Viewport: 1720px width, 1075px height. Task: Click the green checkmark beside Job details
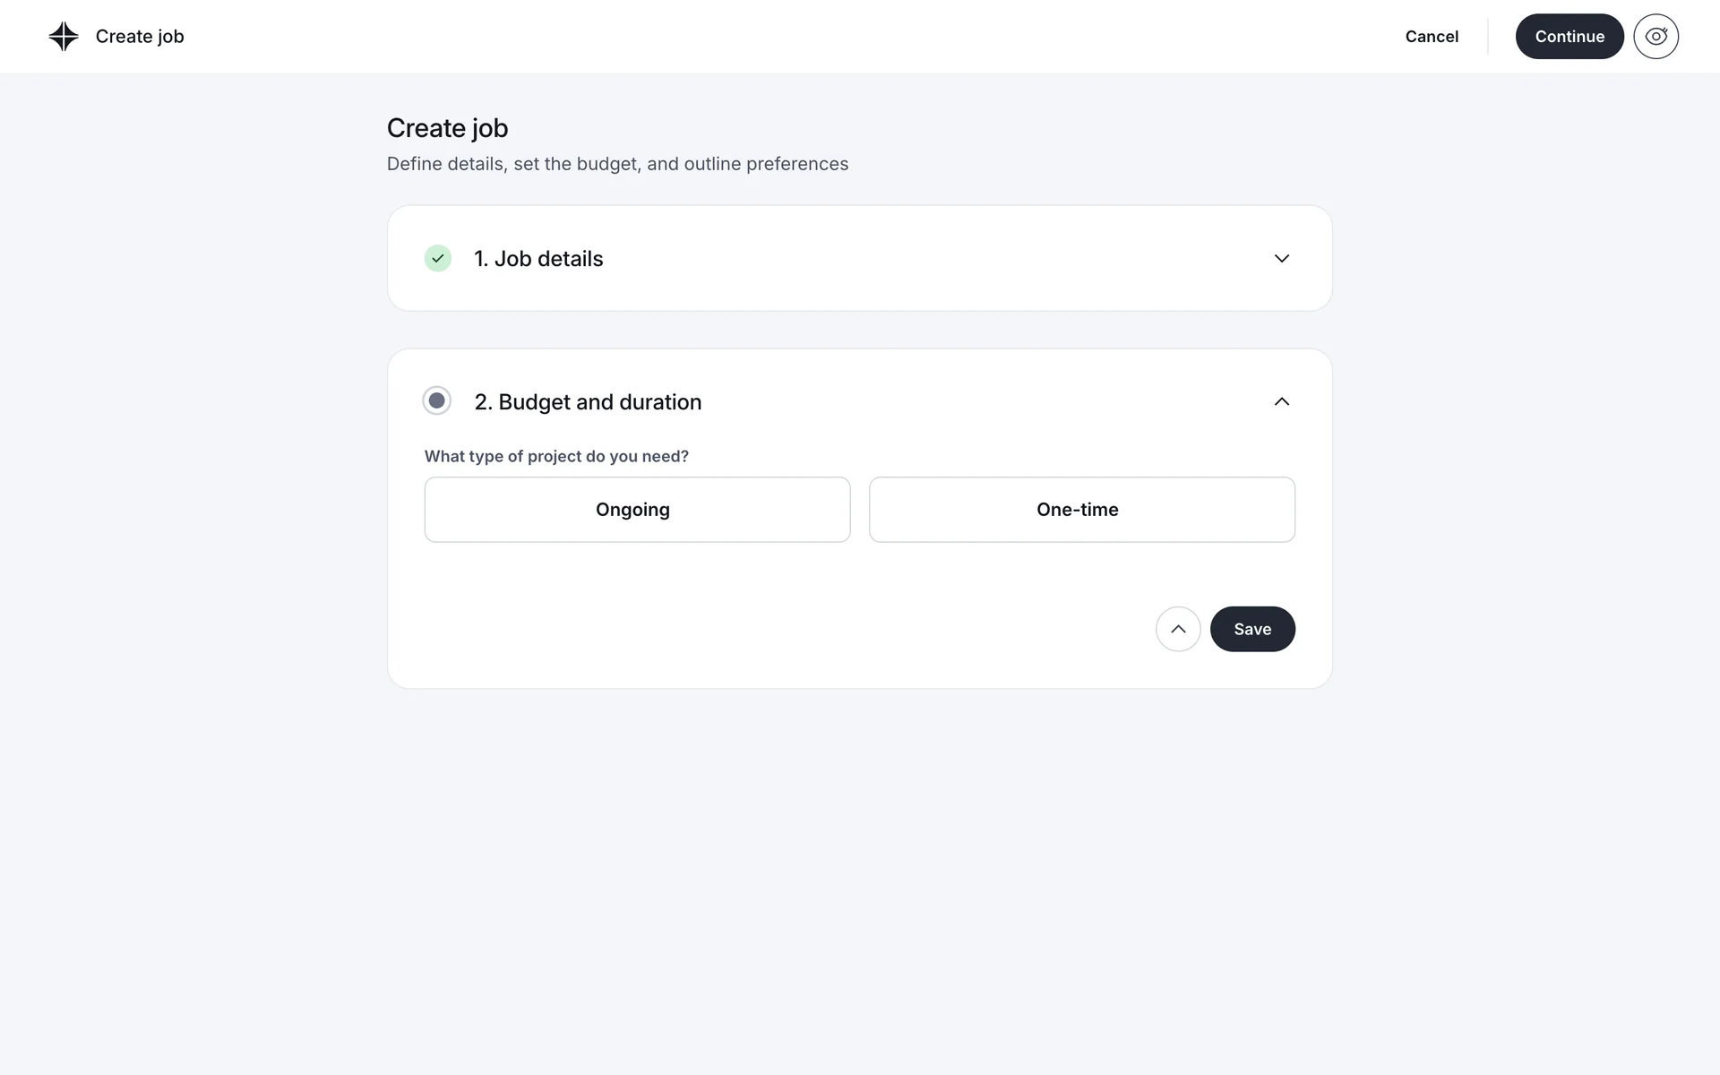pyautogui.click(x=437, y=259)
